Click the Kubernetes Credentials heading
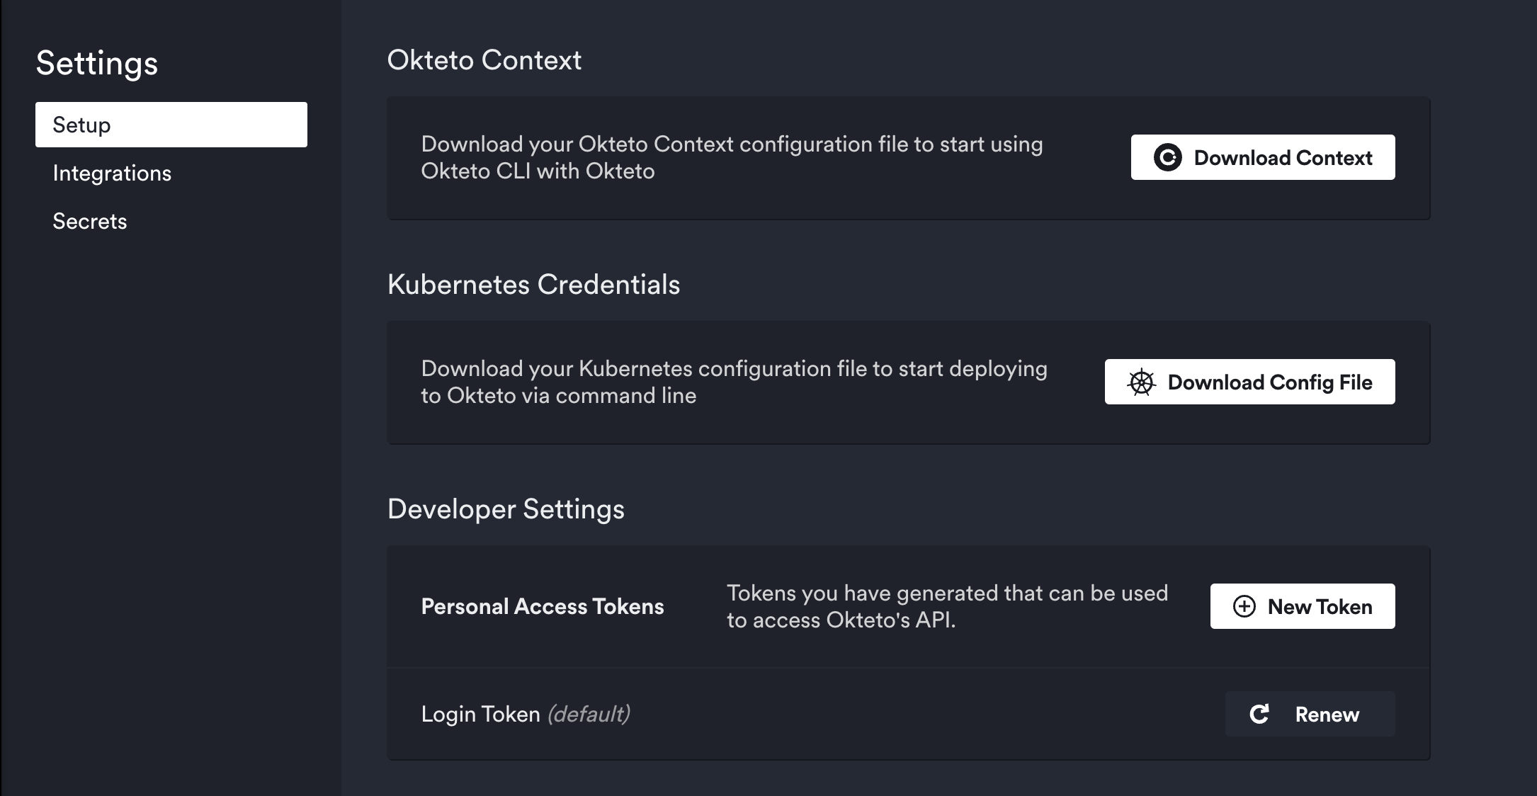 [533, 285]
